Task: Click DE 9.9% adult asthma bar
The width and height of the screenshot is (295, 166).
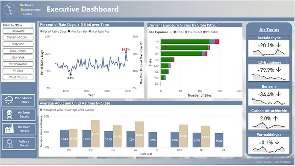Action: point(153,140)
